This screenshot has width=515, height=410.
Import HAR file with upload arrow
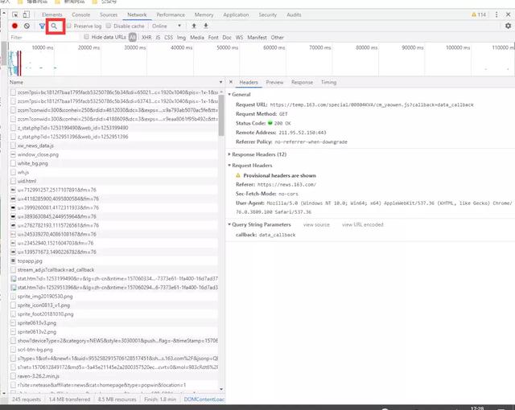pyautogui.click(x=194, y=26)
